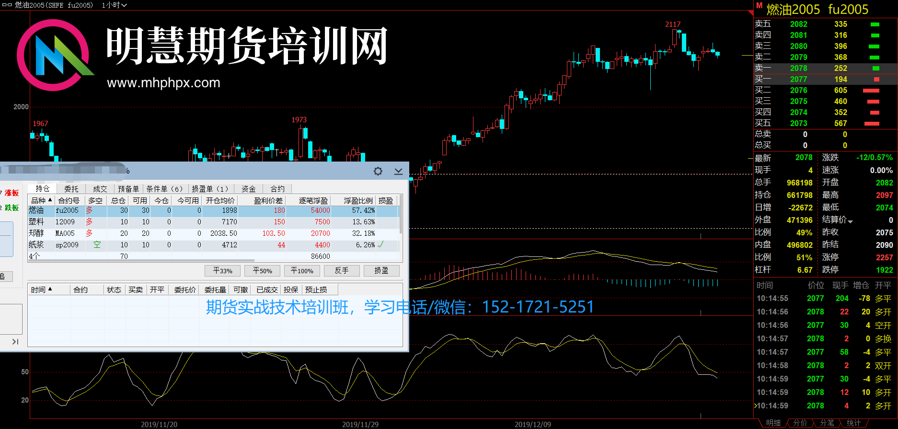The width and height of the screenshot is (898, 429).
Task: Open the 损盈单 (1) tab
Action: point(210,189)
